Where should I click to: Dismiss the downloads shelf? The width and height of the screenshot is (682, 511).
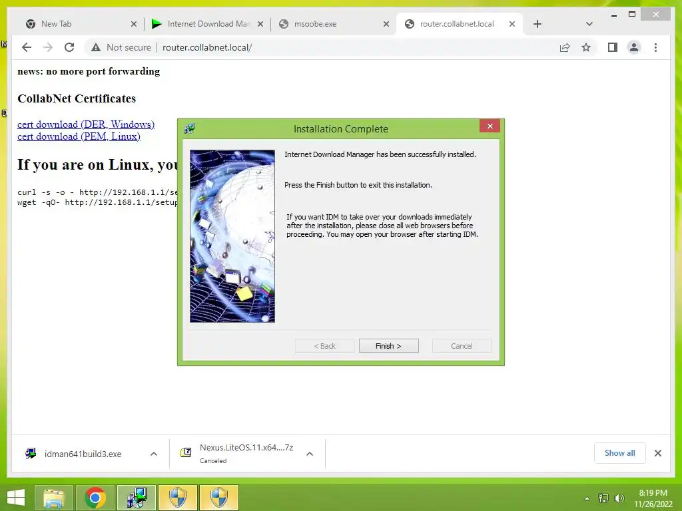click(x=657, y=453)
